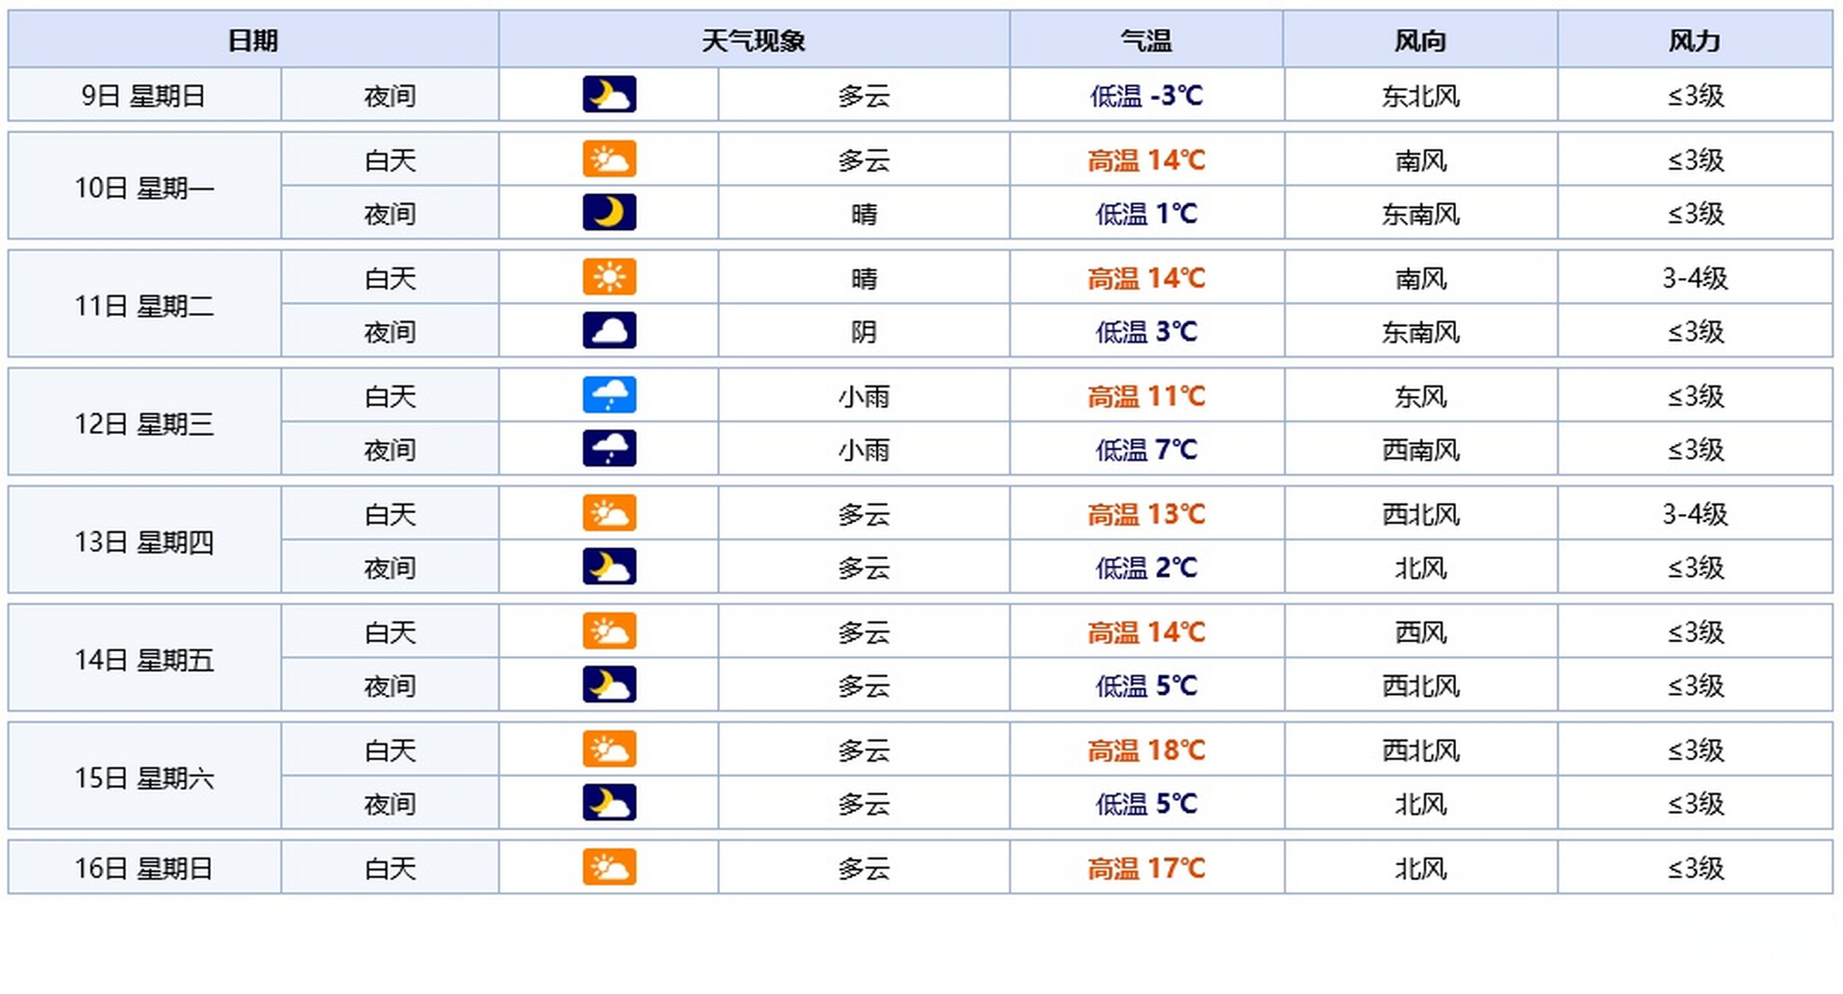Click the 低温 7℃ temperature value

point(1146,450)
